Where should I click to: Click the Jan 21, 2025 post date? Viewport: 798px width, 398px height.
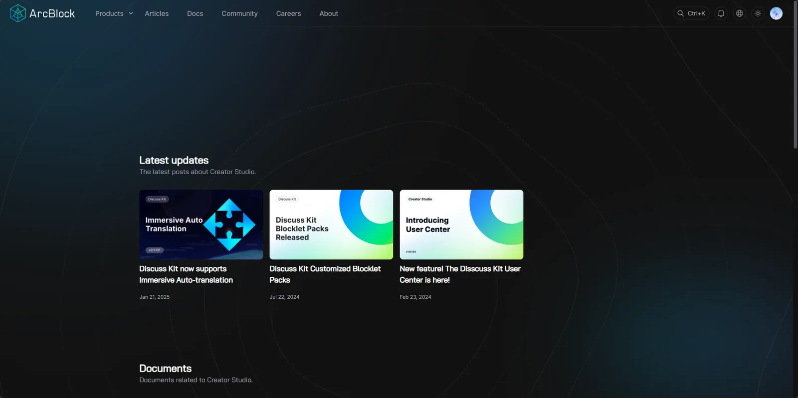(155, 297)
